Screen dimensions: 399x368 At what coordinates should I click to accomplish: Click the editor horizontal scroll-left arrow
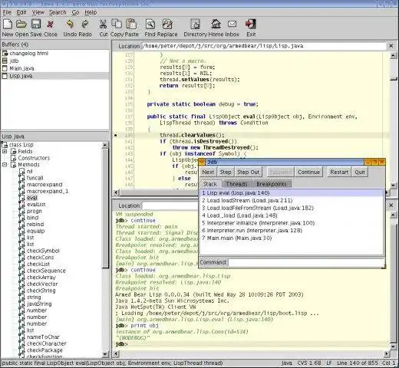tap(116, 192)
